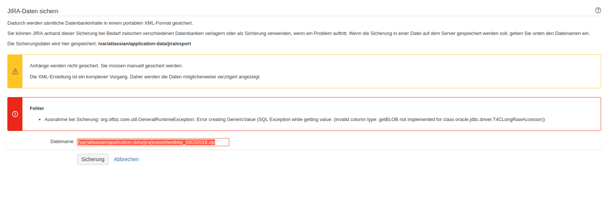The image size is (607, 224).
Task: Click the Dateiname field label
Action: 62,142
